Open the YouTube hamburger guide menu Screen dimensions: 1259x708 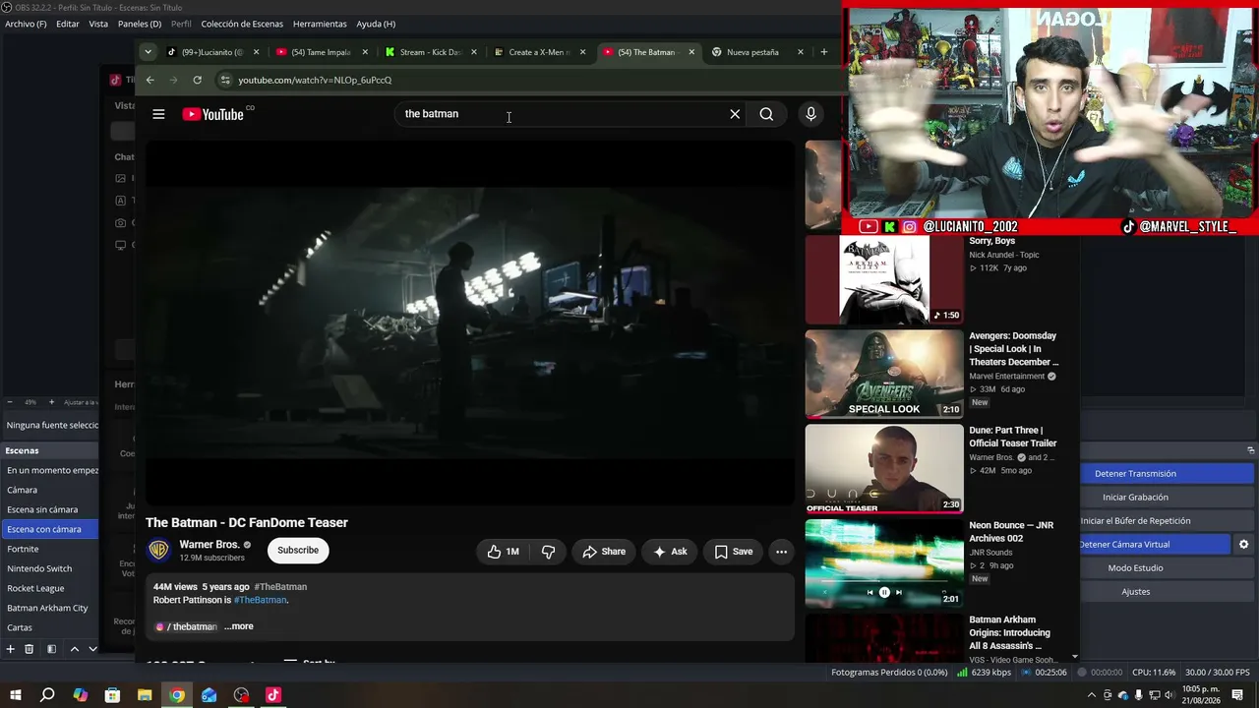tap(158, 114)
